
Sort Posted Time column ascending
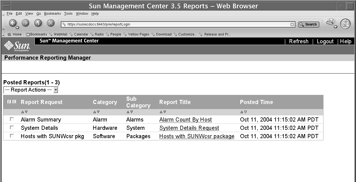pos(242,112)
